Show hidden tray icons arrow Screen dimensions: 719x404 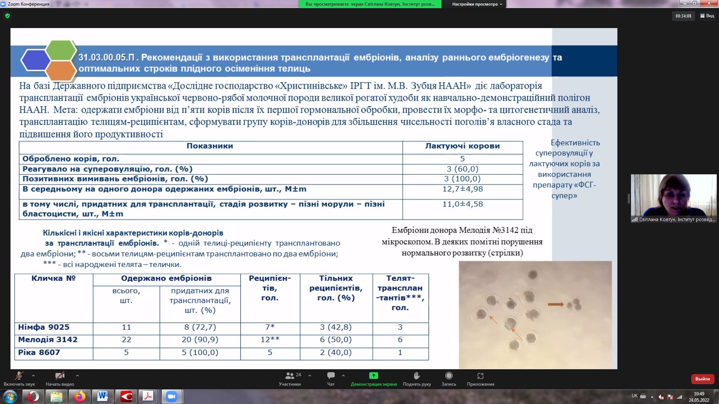click(x=652, y=397)
